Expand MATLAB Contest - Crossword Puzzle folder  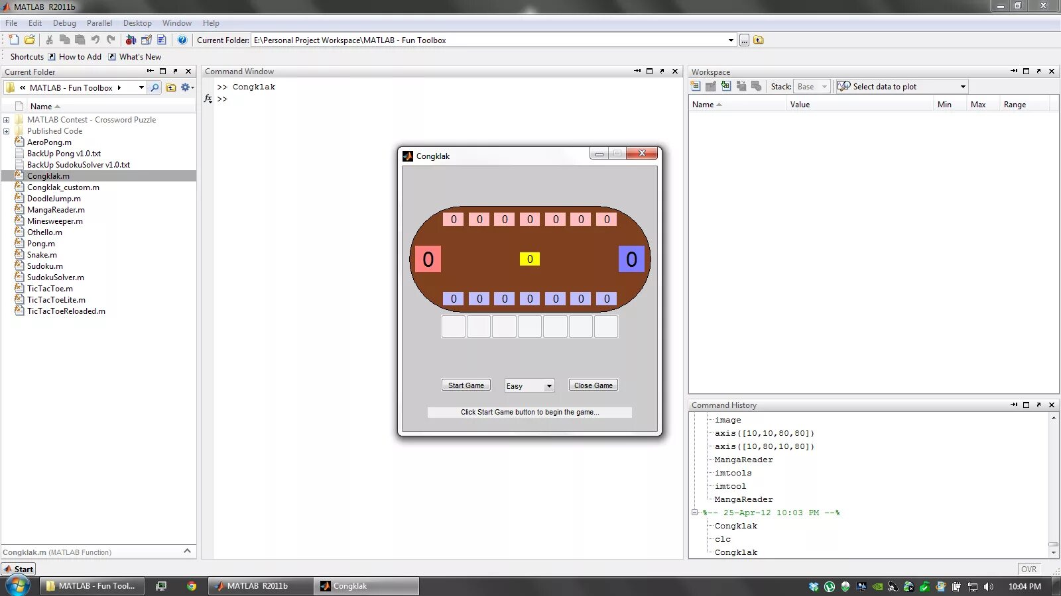[7, 120]
